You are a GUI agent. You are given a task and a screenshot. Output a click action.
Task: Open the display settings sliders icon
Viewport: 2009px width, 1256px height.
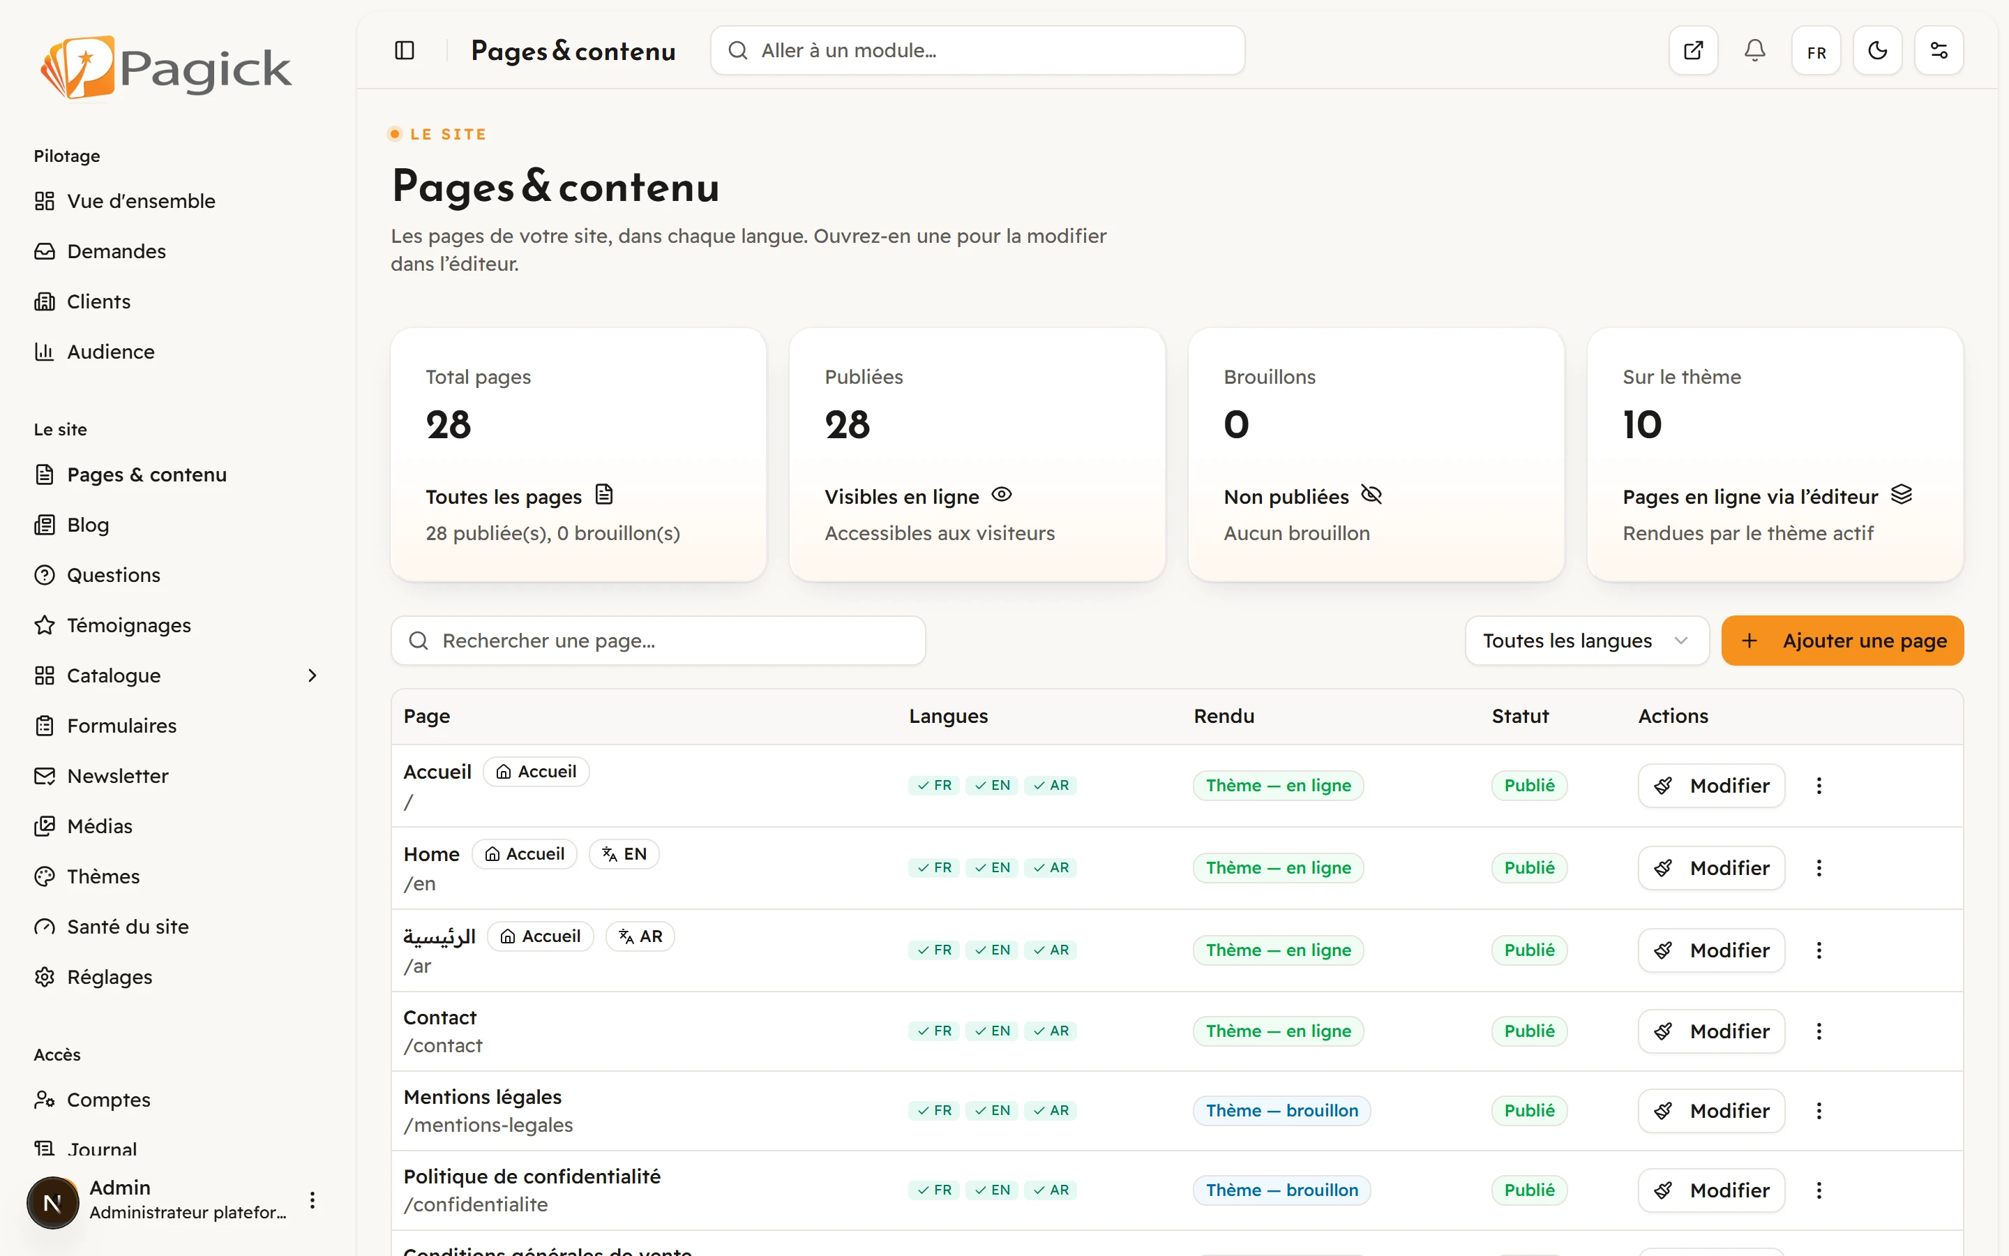point(1939,51)
